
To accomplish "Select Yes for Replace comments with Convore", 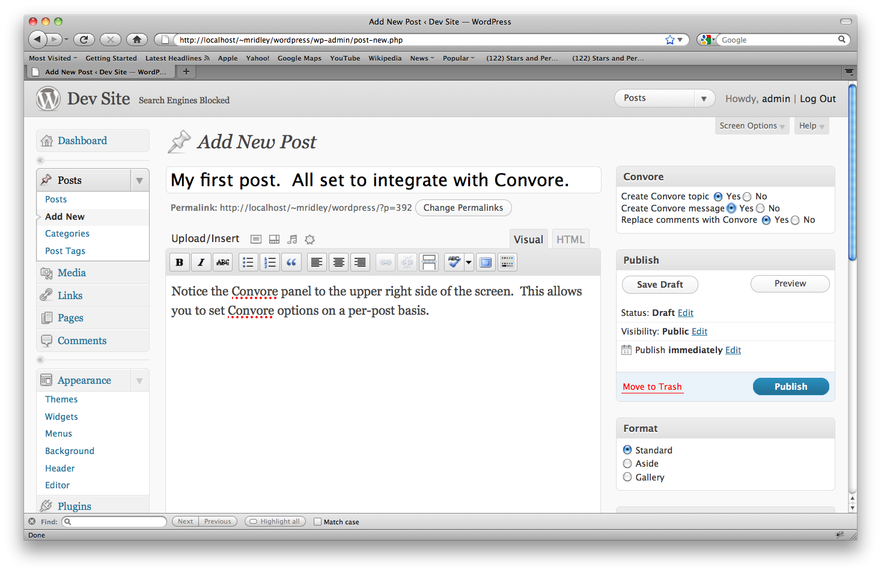I will 766,220.
